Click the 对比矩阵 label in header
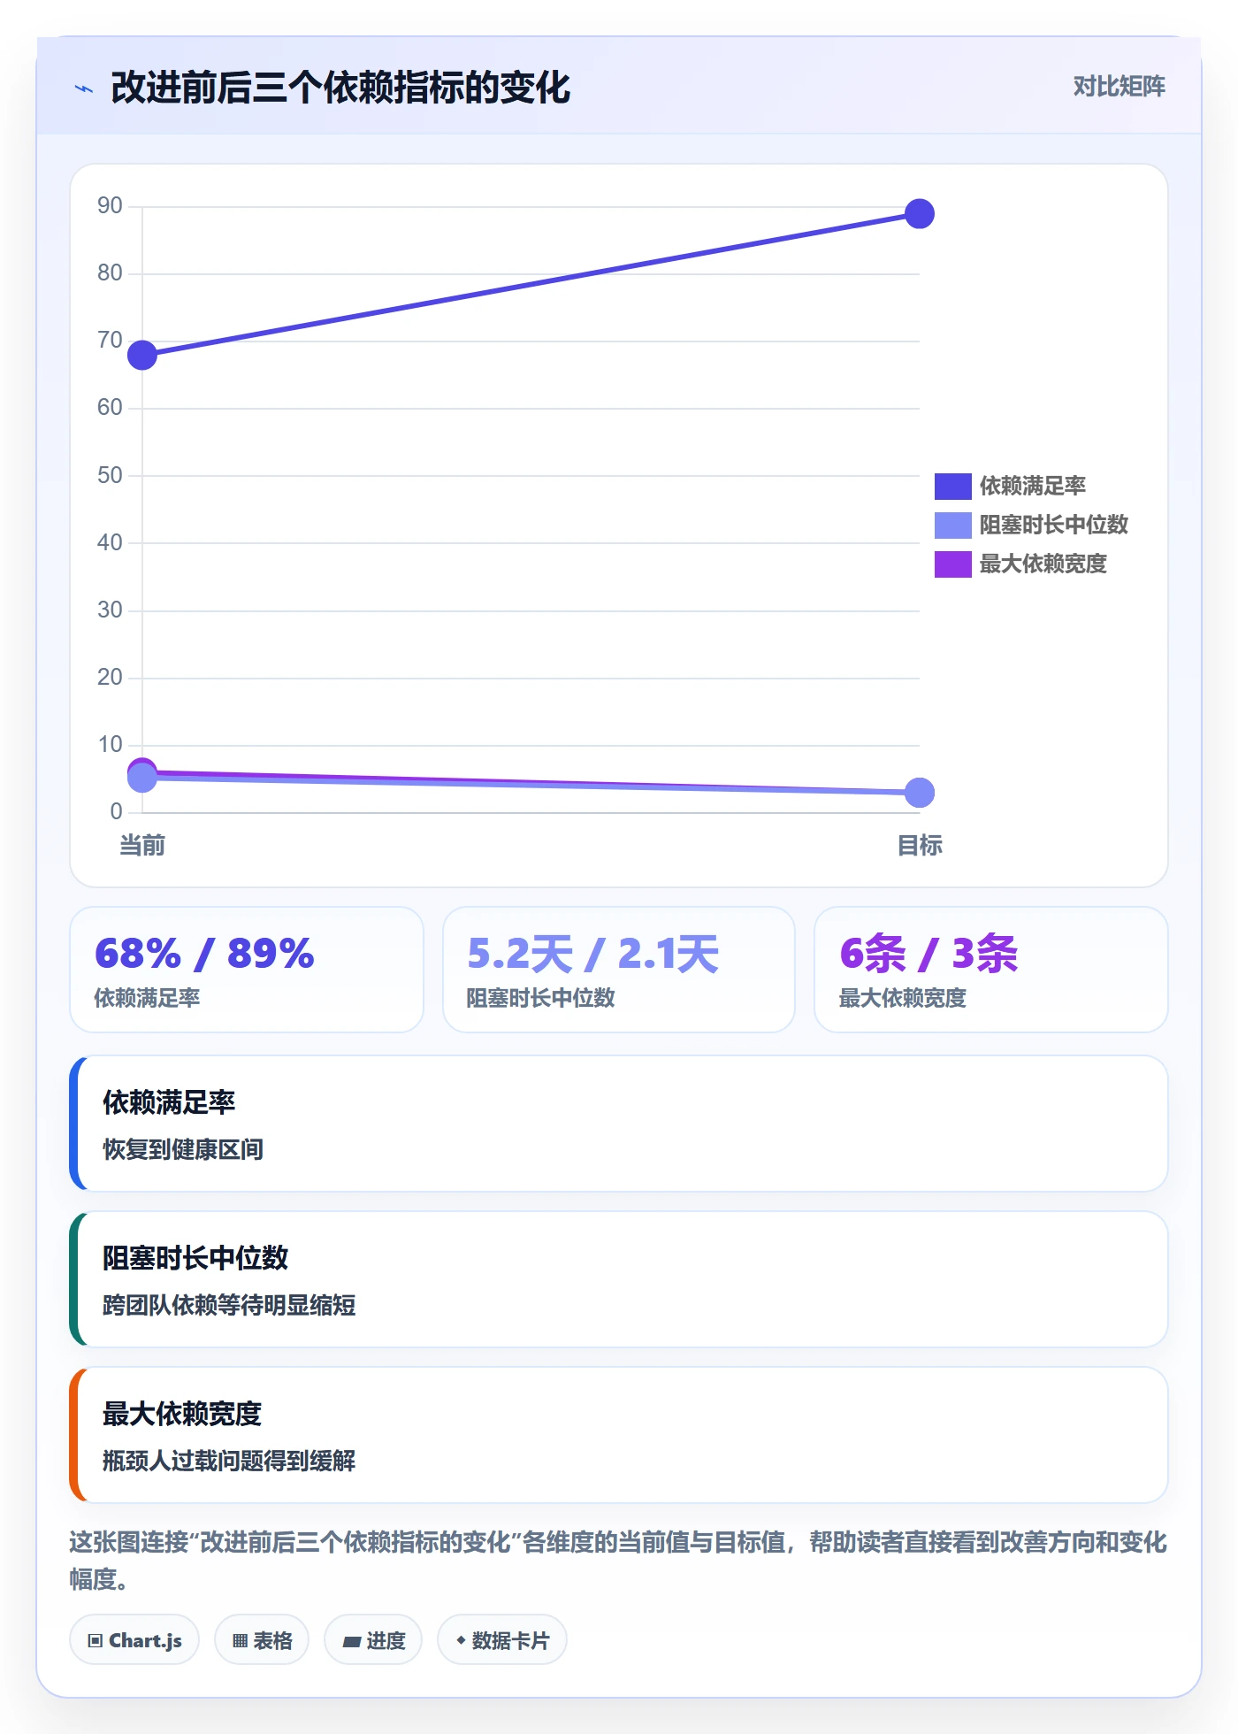Image resolution: width=1238 pixels, height=1734 pixels. click(1119, 87)
